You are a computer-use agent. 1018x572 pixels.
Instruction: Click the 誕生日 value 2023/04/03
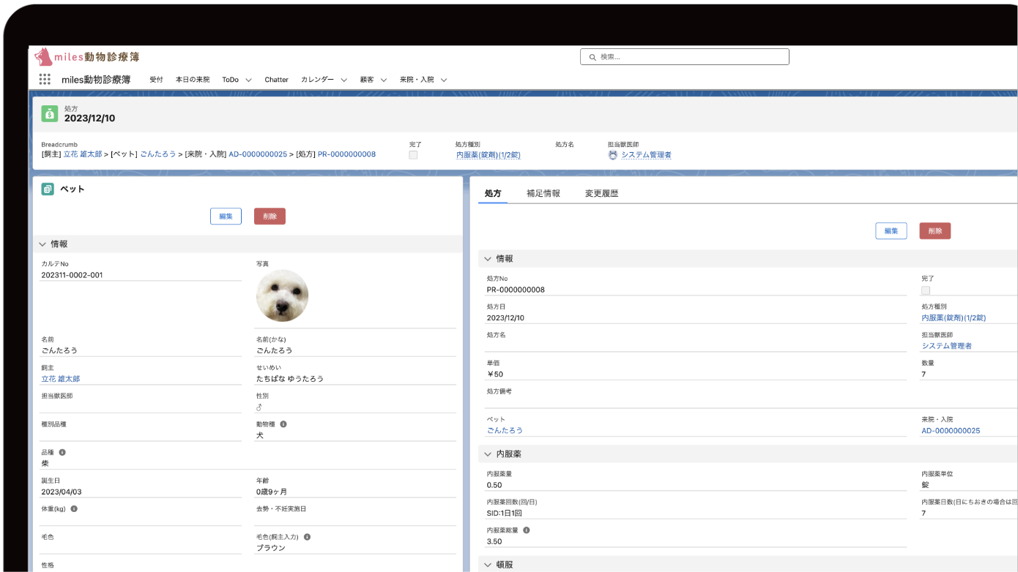[x=62, y=492]
